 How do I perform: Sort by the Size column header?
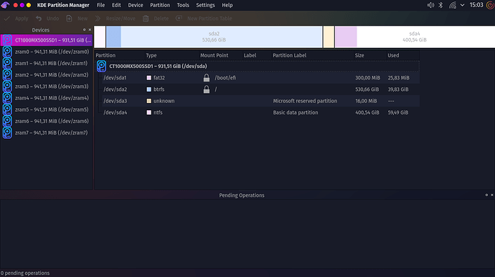(x=359, y=55)
